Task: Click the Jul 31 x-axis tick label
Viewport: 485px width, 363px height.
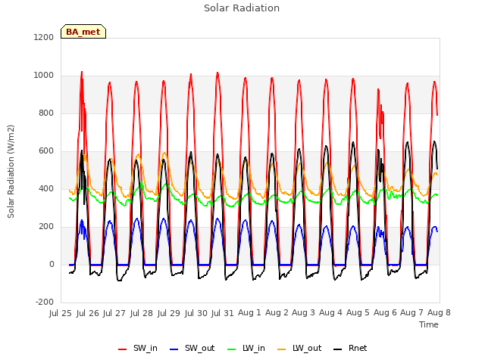Action: [x=222, y=313]
